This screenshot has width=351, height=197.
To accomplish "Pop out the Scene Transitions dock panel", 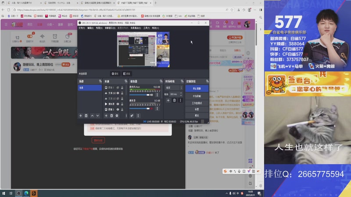I will (182, 81).
